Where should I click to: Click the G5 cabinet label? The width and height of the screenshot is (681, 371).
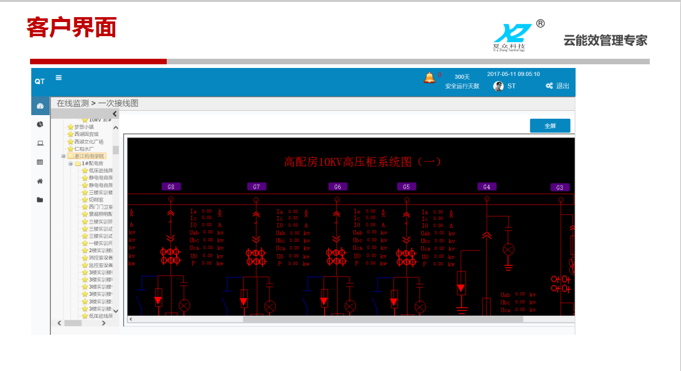click(x=406, y=187)
